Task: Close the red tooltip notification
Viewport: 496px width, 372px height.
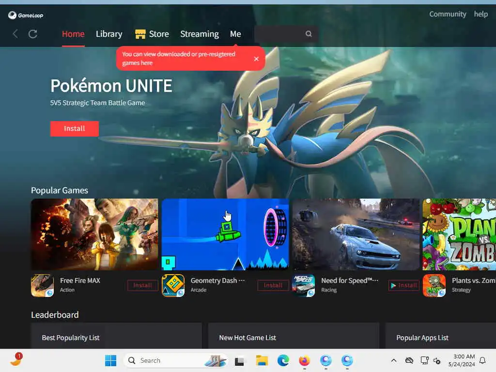Action: [256, 59]
